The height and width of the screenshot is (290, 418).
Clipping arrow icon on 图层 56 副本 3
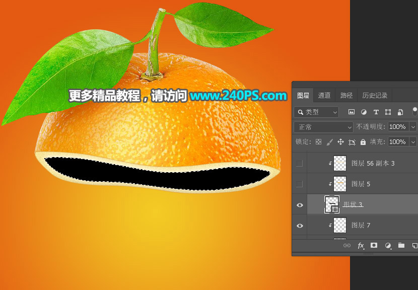[x=330, y=164]
